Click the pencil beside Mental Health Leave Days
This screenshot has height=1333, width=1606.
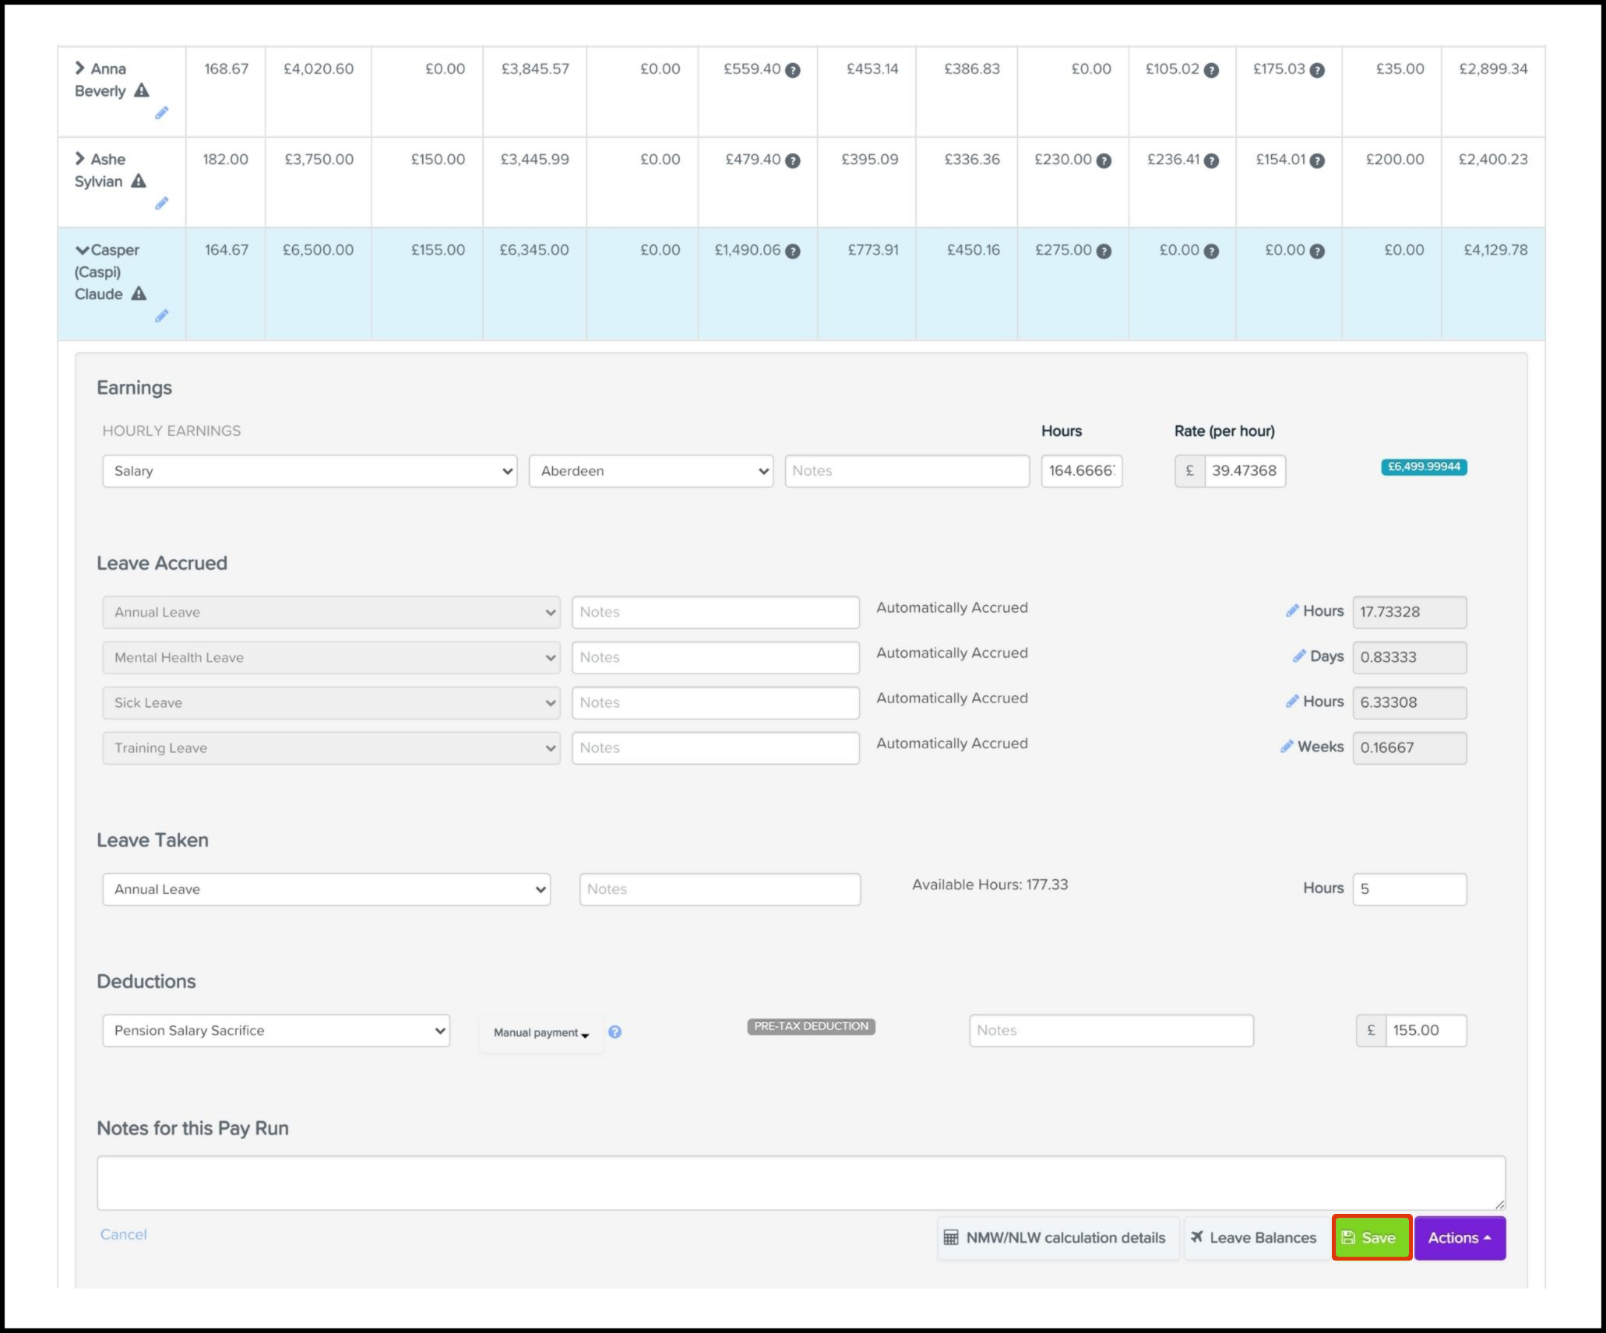[1298, 656]
